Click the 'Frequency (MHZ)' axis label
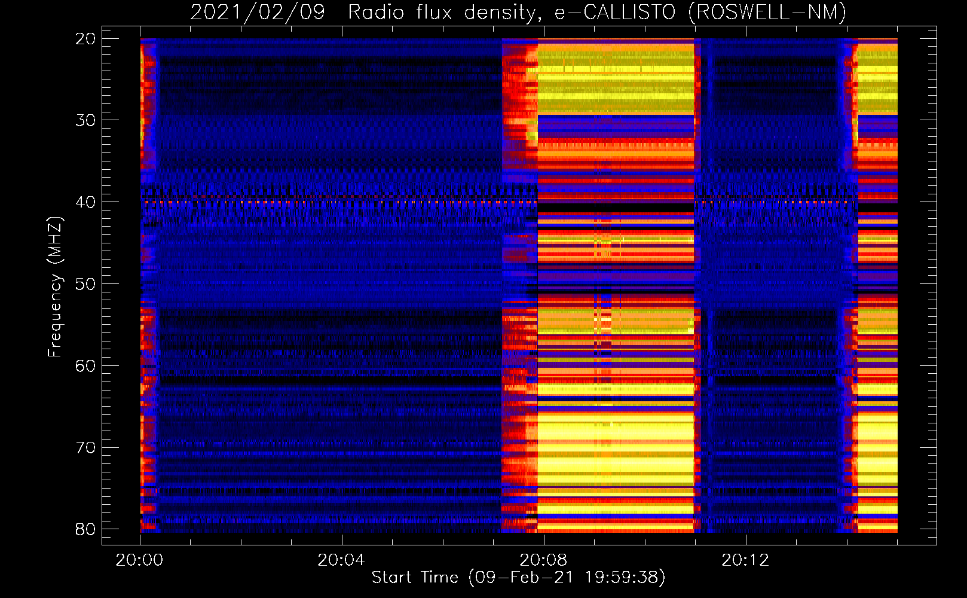Viewport: 967px width, 598px height. pos(55,288)
